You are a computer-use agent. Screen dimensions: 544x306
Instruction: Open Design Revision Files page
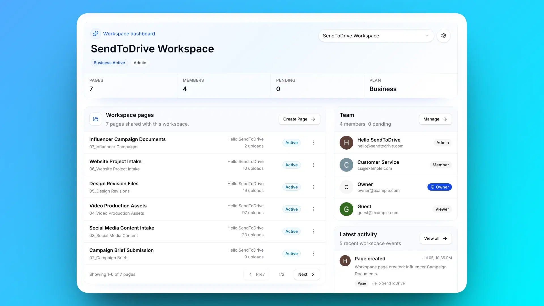click(x=114, y=184)
